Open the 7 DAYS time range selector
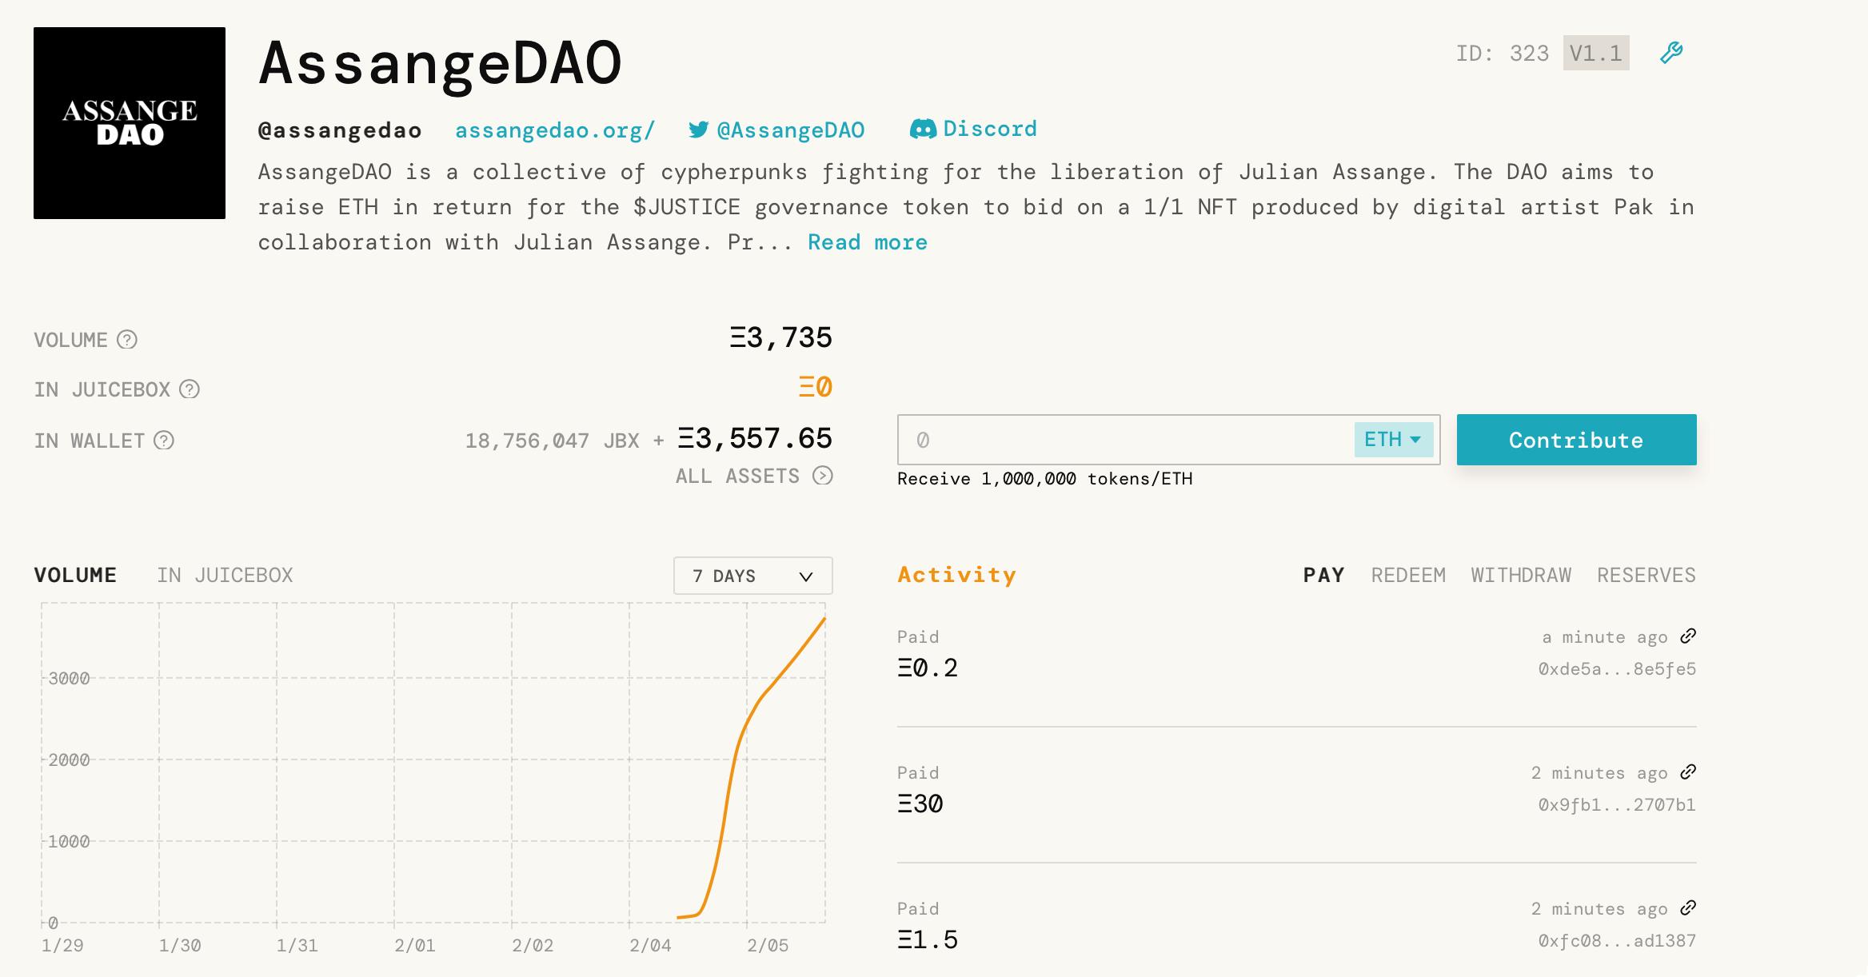This screenshot has height=977, width=1868. tap(752, 575)
